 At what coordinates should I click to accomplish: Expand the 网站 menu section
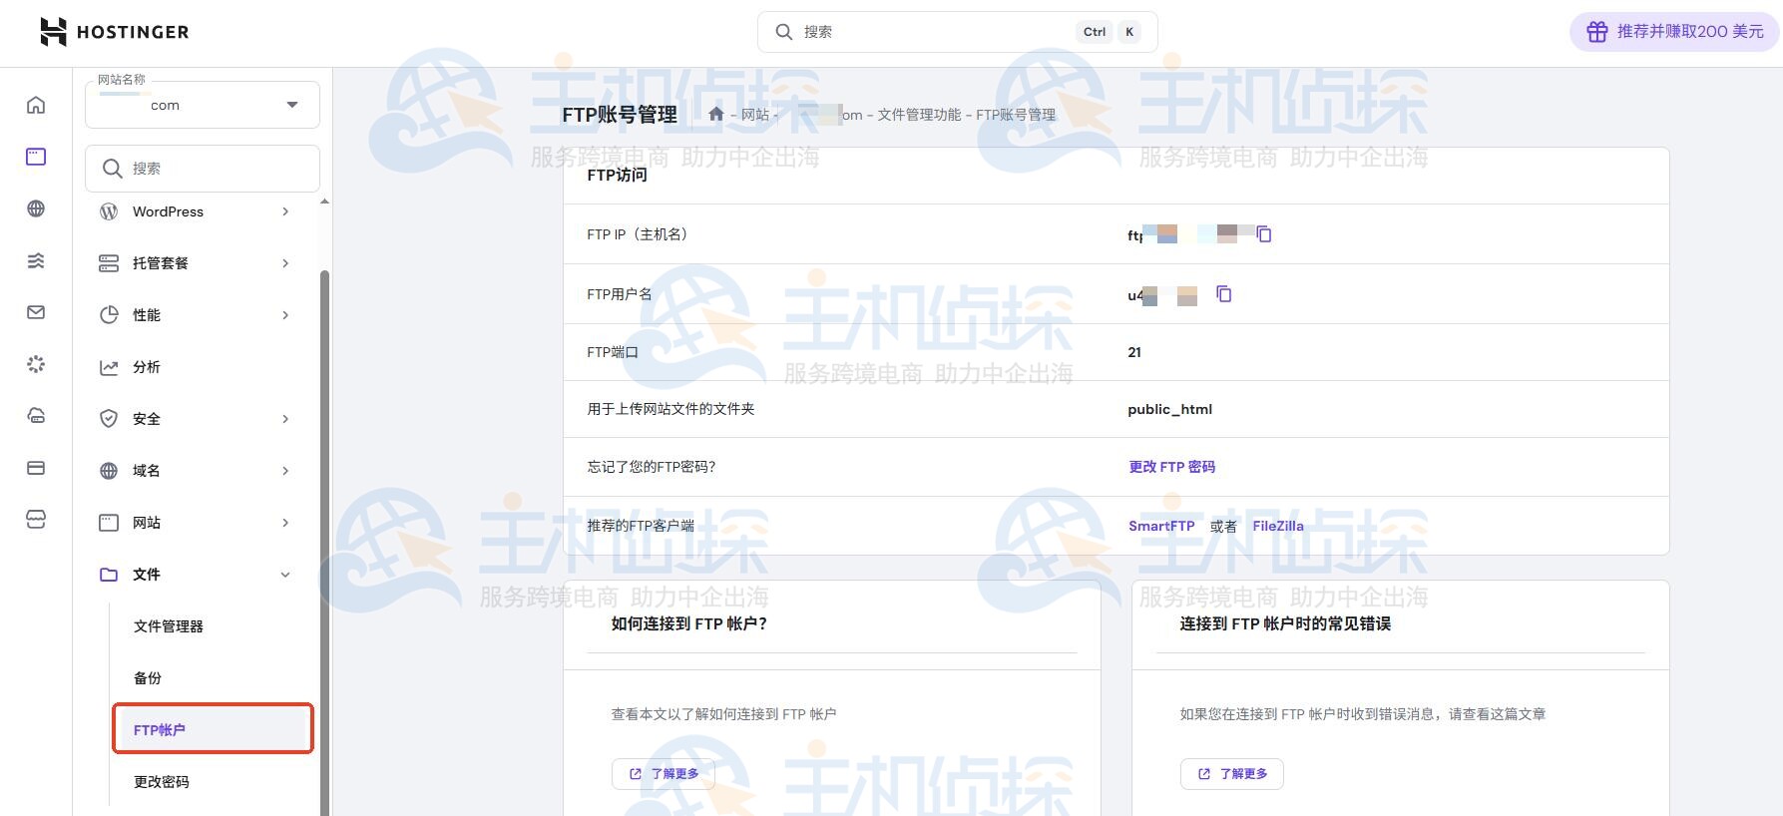click(285, 523)
